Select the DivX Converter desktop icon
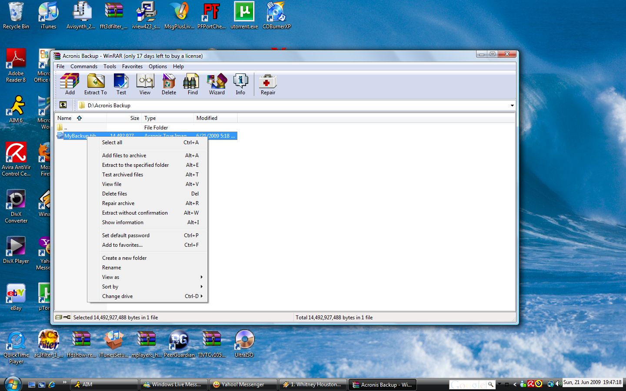Screen dimensions: 626x391 (16, 206)
